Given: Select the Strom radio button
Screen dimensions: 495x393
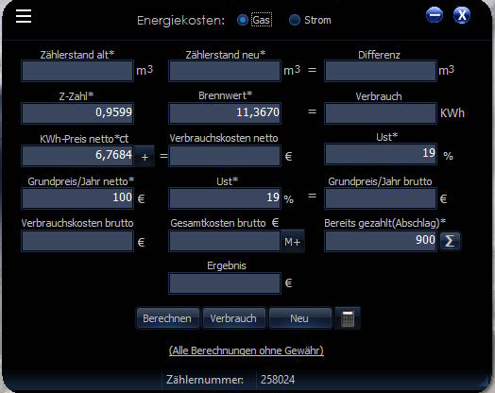Looking at the screenshot, I should click(x=295, y=20).
